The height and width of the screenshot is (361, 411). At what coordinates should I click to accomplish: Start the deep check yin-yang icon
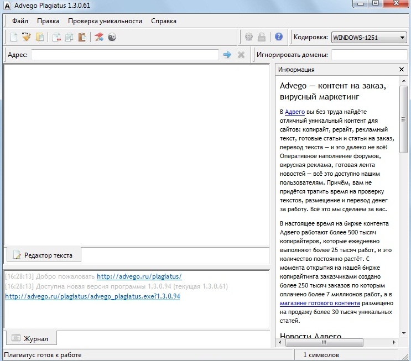[x=112, y=38]
